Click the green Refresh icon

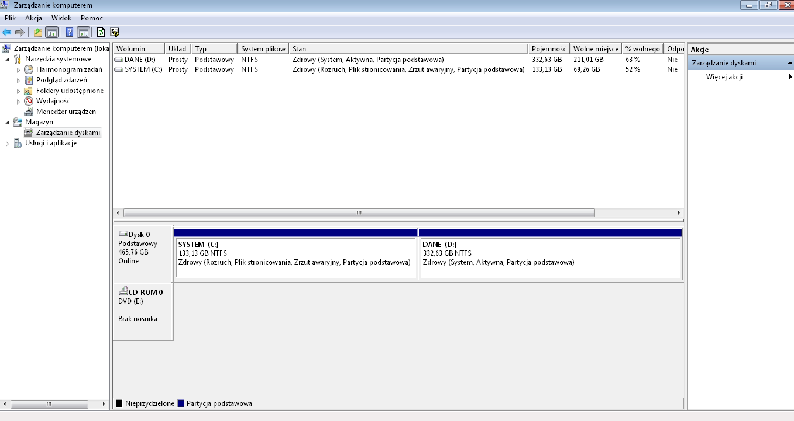(x=101, y=32)
